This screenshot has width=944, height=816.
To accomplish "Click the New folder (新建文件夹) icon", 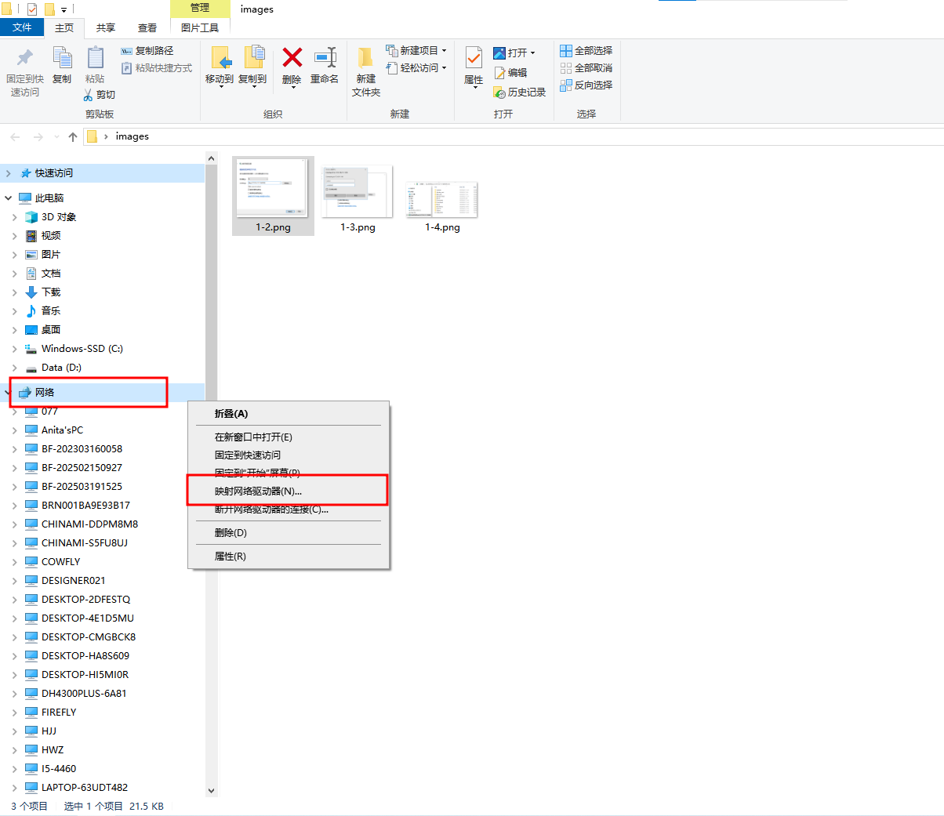I will pos(365,60).
